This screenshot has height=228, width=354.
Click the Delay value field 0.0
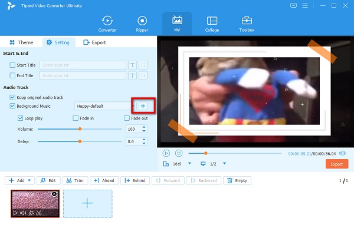[134, 141]
